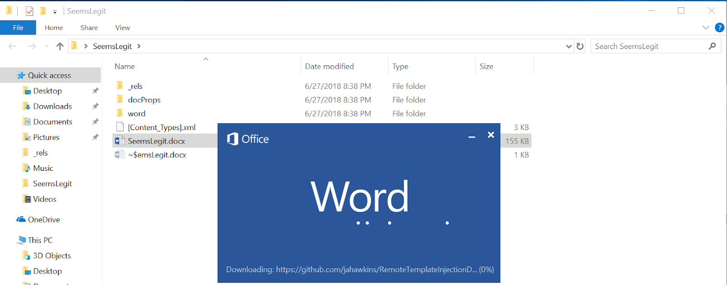Close the Word splash screen
The height and width of the screenshot is (285, 727).
(491, 135)
